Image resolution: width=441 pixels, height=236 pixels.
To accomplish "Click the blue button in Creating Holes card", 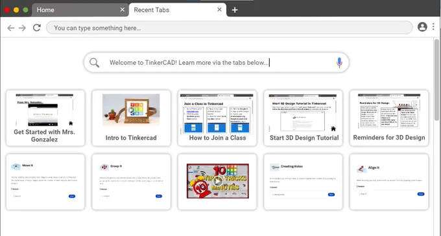I will tap(331, 195).
